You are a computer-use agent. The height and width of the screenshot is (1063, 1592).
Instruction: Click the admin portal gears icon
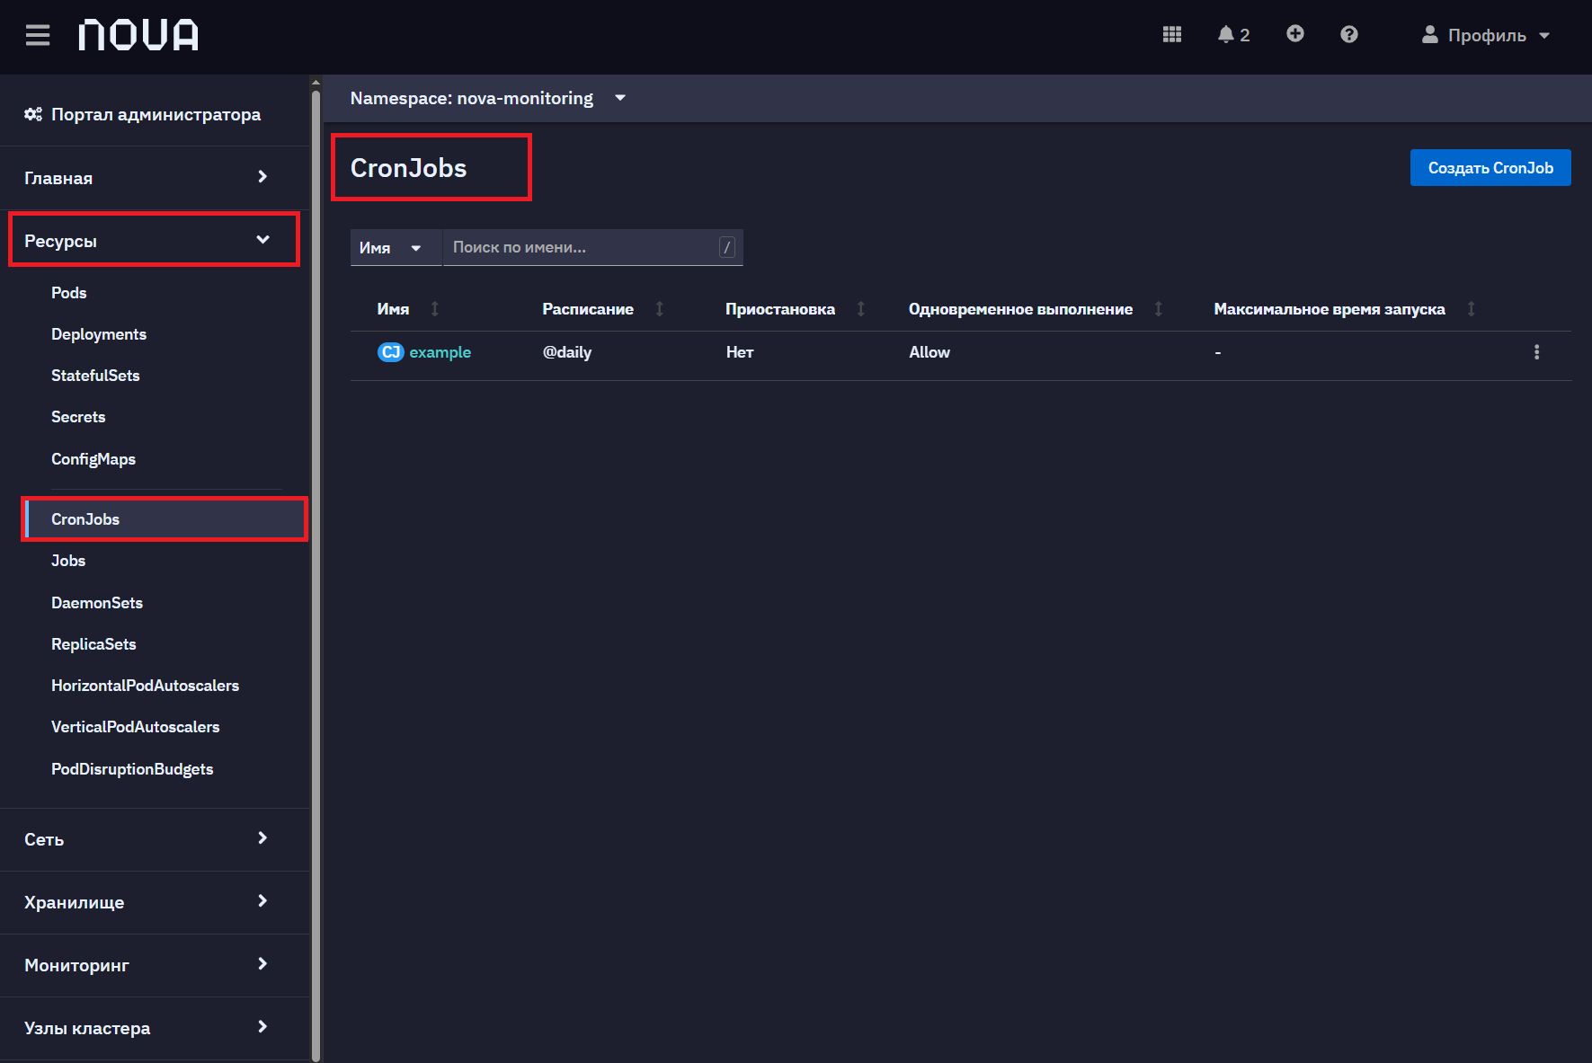click(x=33, y=114)
